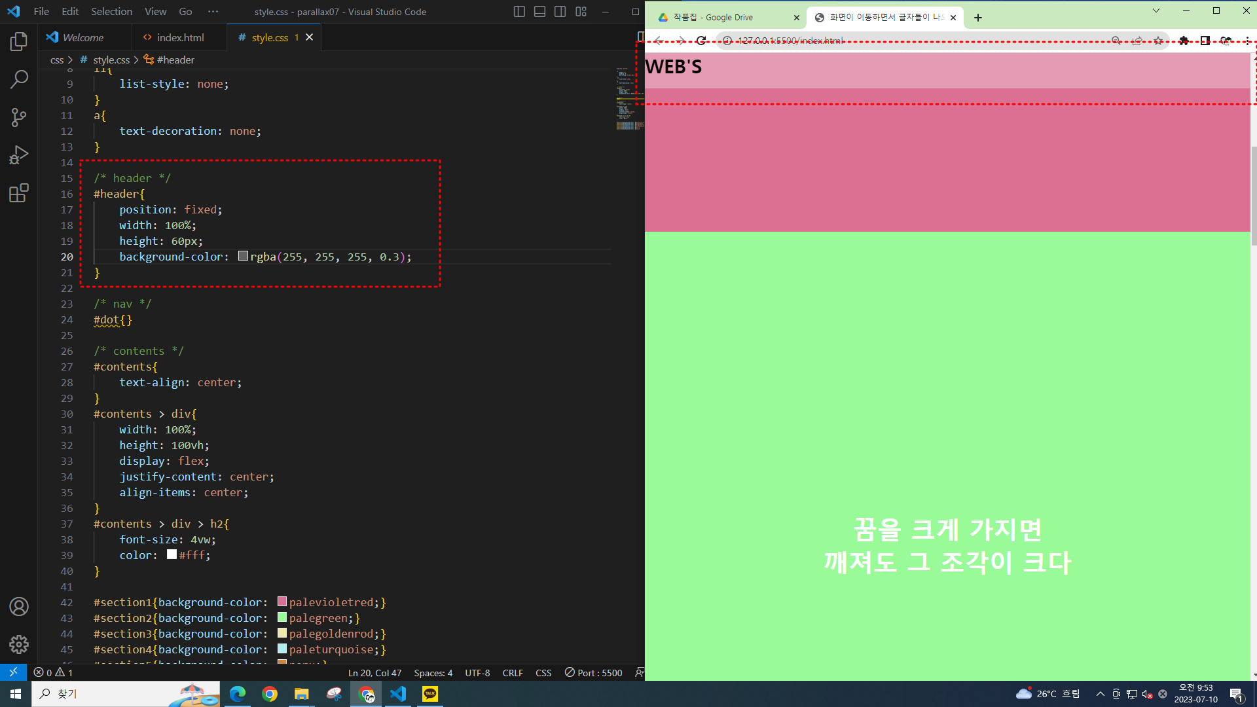Toggle the bottom panel layout icon
The width and height of the screenshot is (1257, 707).
(539, 12)
